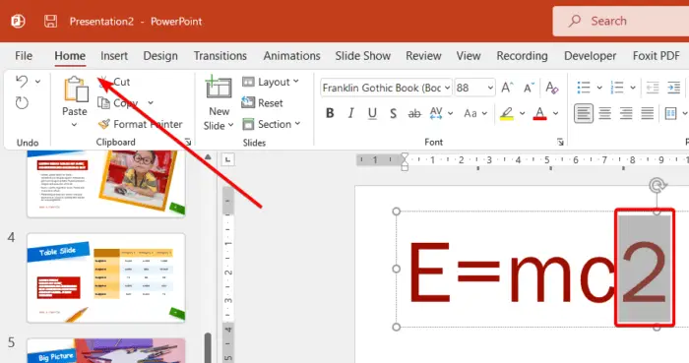Toggle italic formatting
The height and width of the screenshot is (363, 689).
pos(350,114)
